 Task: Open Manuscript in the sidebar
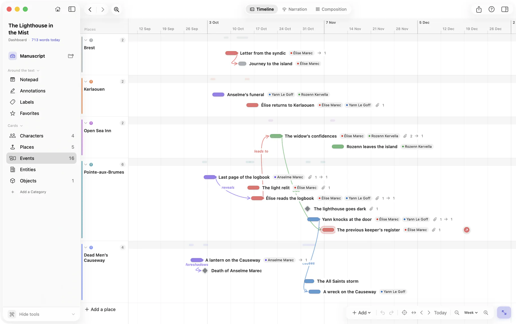tap(32, 56)
